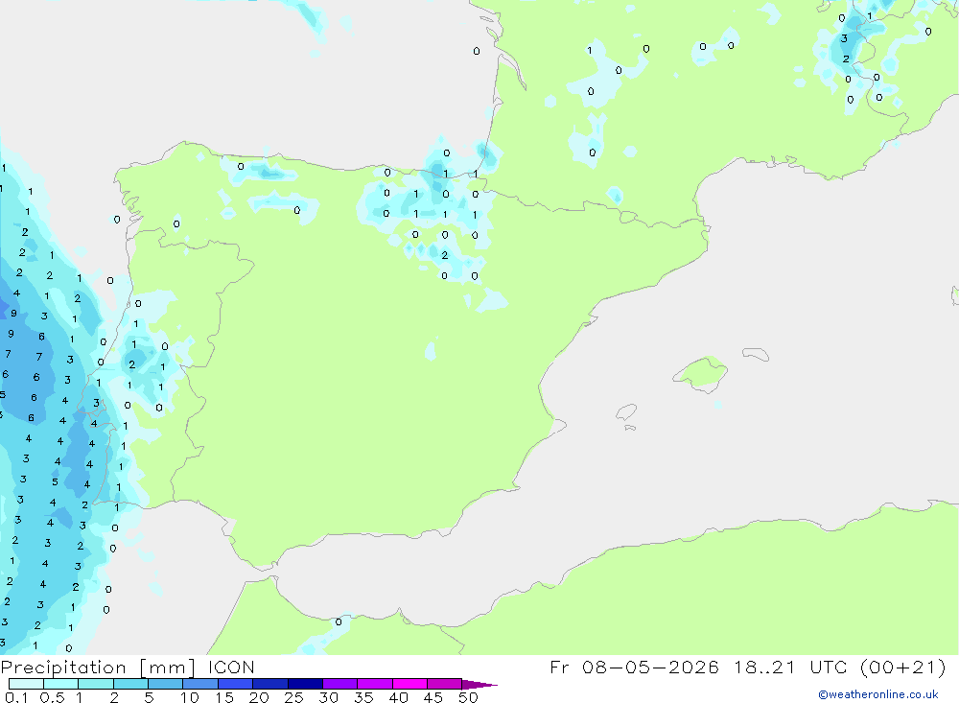Click the legend tick label '20'
Viewport: 959px width, 703px height.
coord(259,697)
